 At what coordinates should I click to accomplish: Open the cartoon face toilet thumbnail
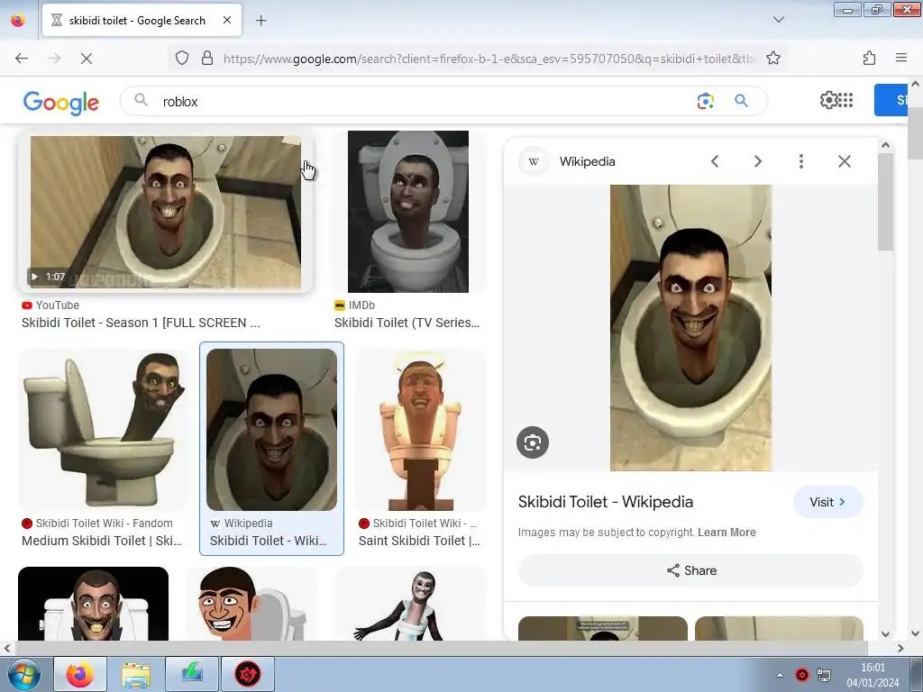[251, 604]
